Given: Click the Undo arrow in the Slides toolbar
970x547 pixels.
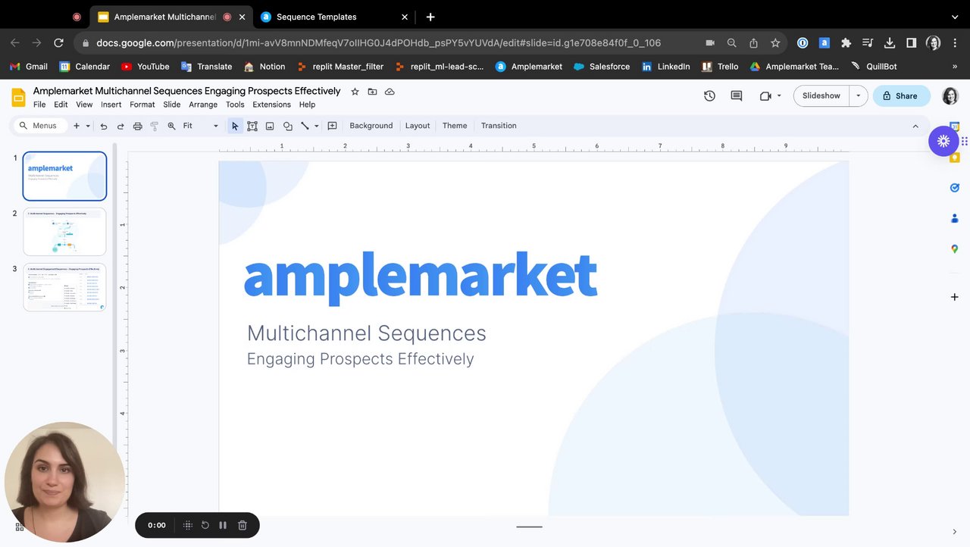Looking at the screenshot, I should (x=104, y=126).
